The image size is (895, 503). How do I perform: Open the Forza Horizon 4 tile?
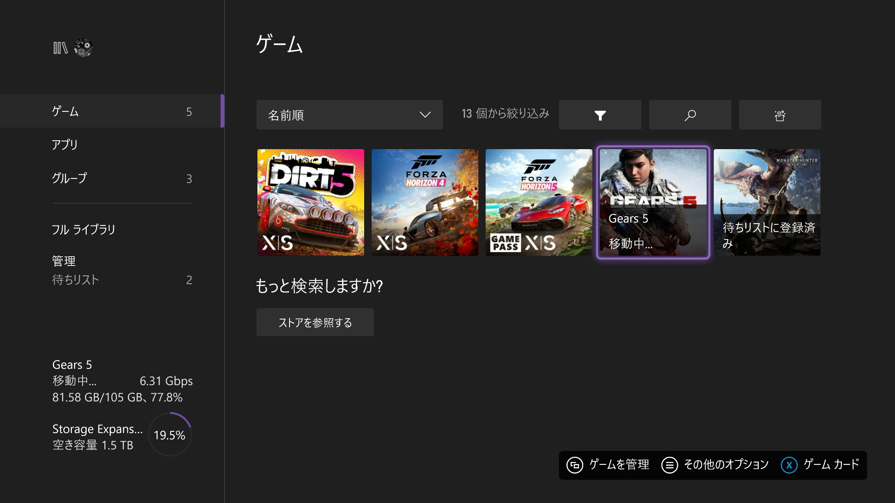click(425, 202)
